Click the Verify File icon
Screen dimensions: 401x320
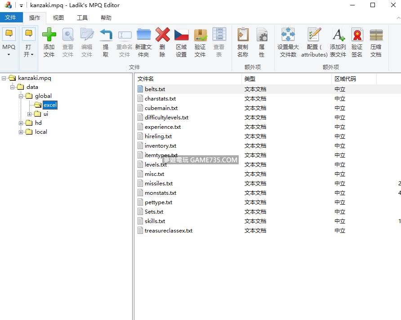(x=200, y=35)
